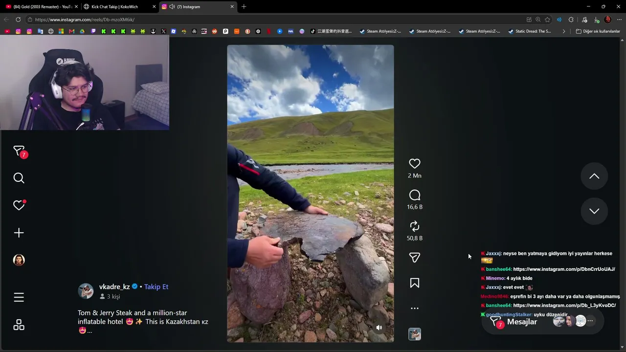Click the first banshee64 Instagram link in chat
The width and height of the screenshot is (626, 352).
[564, 269]
